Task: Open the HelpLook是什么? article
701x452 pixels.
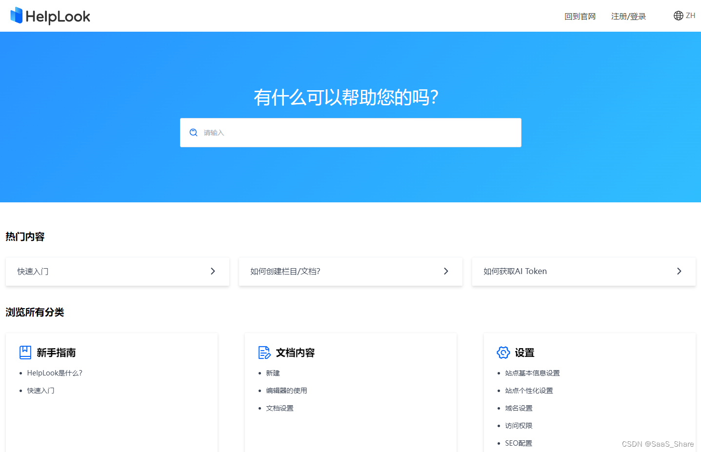Action: tap(55, 373)
